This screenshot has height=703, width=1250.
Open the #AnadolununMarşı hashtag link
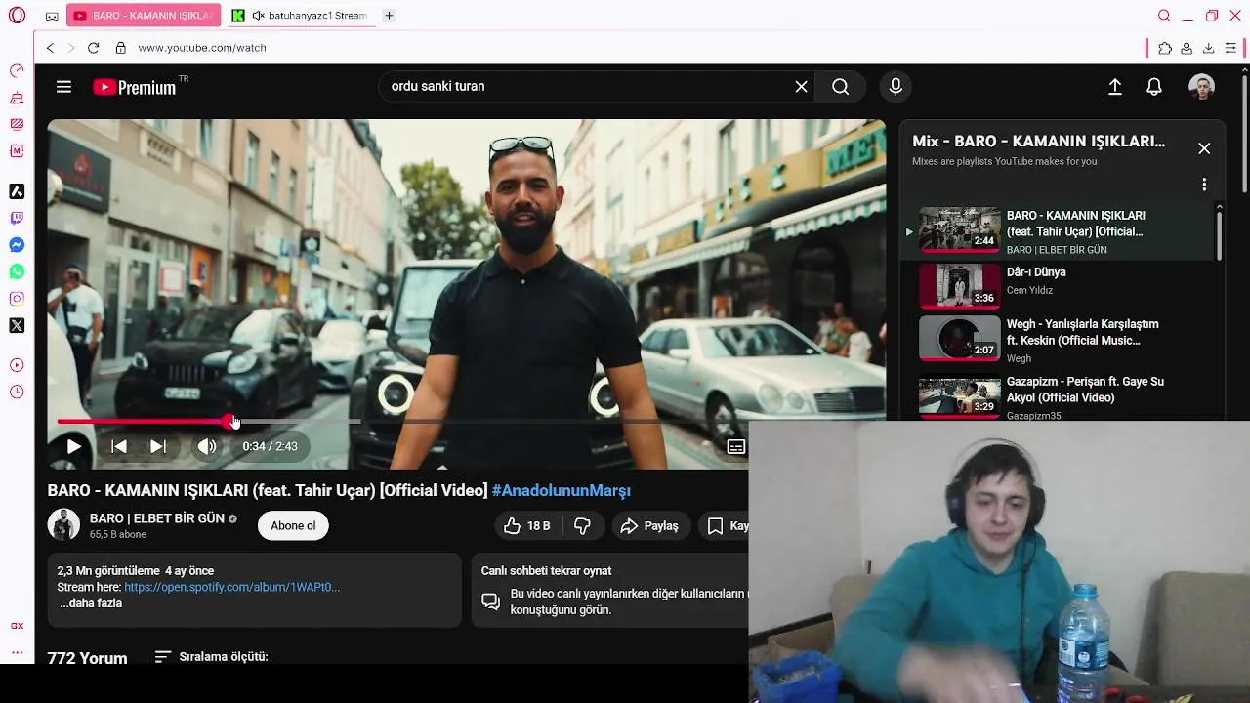click(x=561, y=490)
